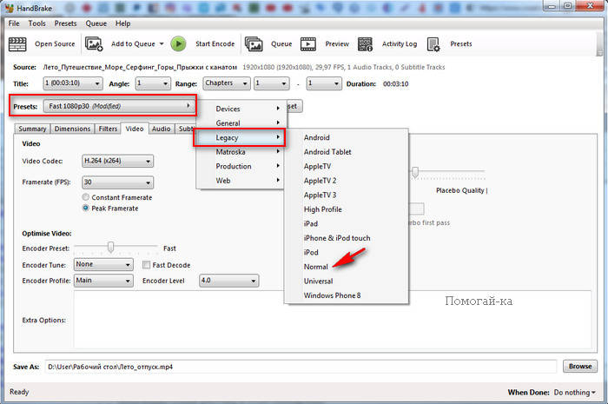Enable the Fast Decode checkbox

pyautogui.click(x=146, y=265)
